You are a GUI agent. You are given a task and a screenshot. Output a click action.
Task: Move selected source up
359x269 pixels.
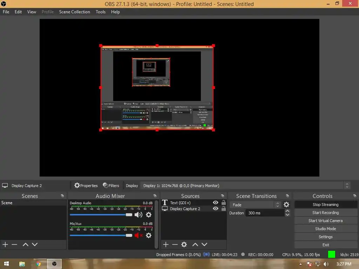point(195,244)
